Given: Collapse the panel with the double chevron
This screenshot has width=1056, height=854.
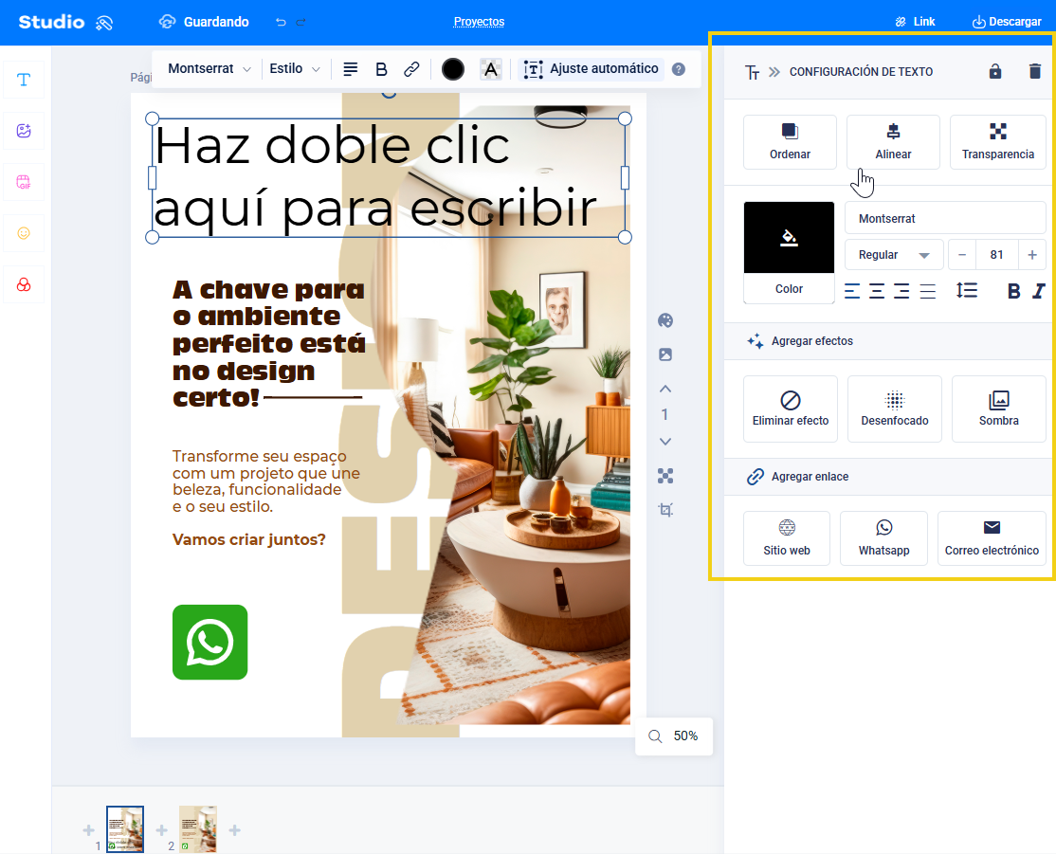Looking at the screenshot, I should point(774,72).
